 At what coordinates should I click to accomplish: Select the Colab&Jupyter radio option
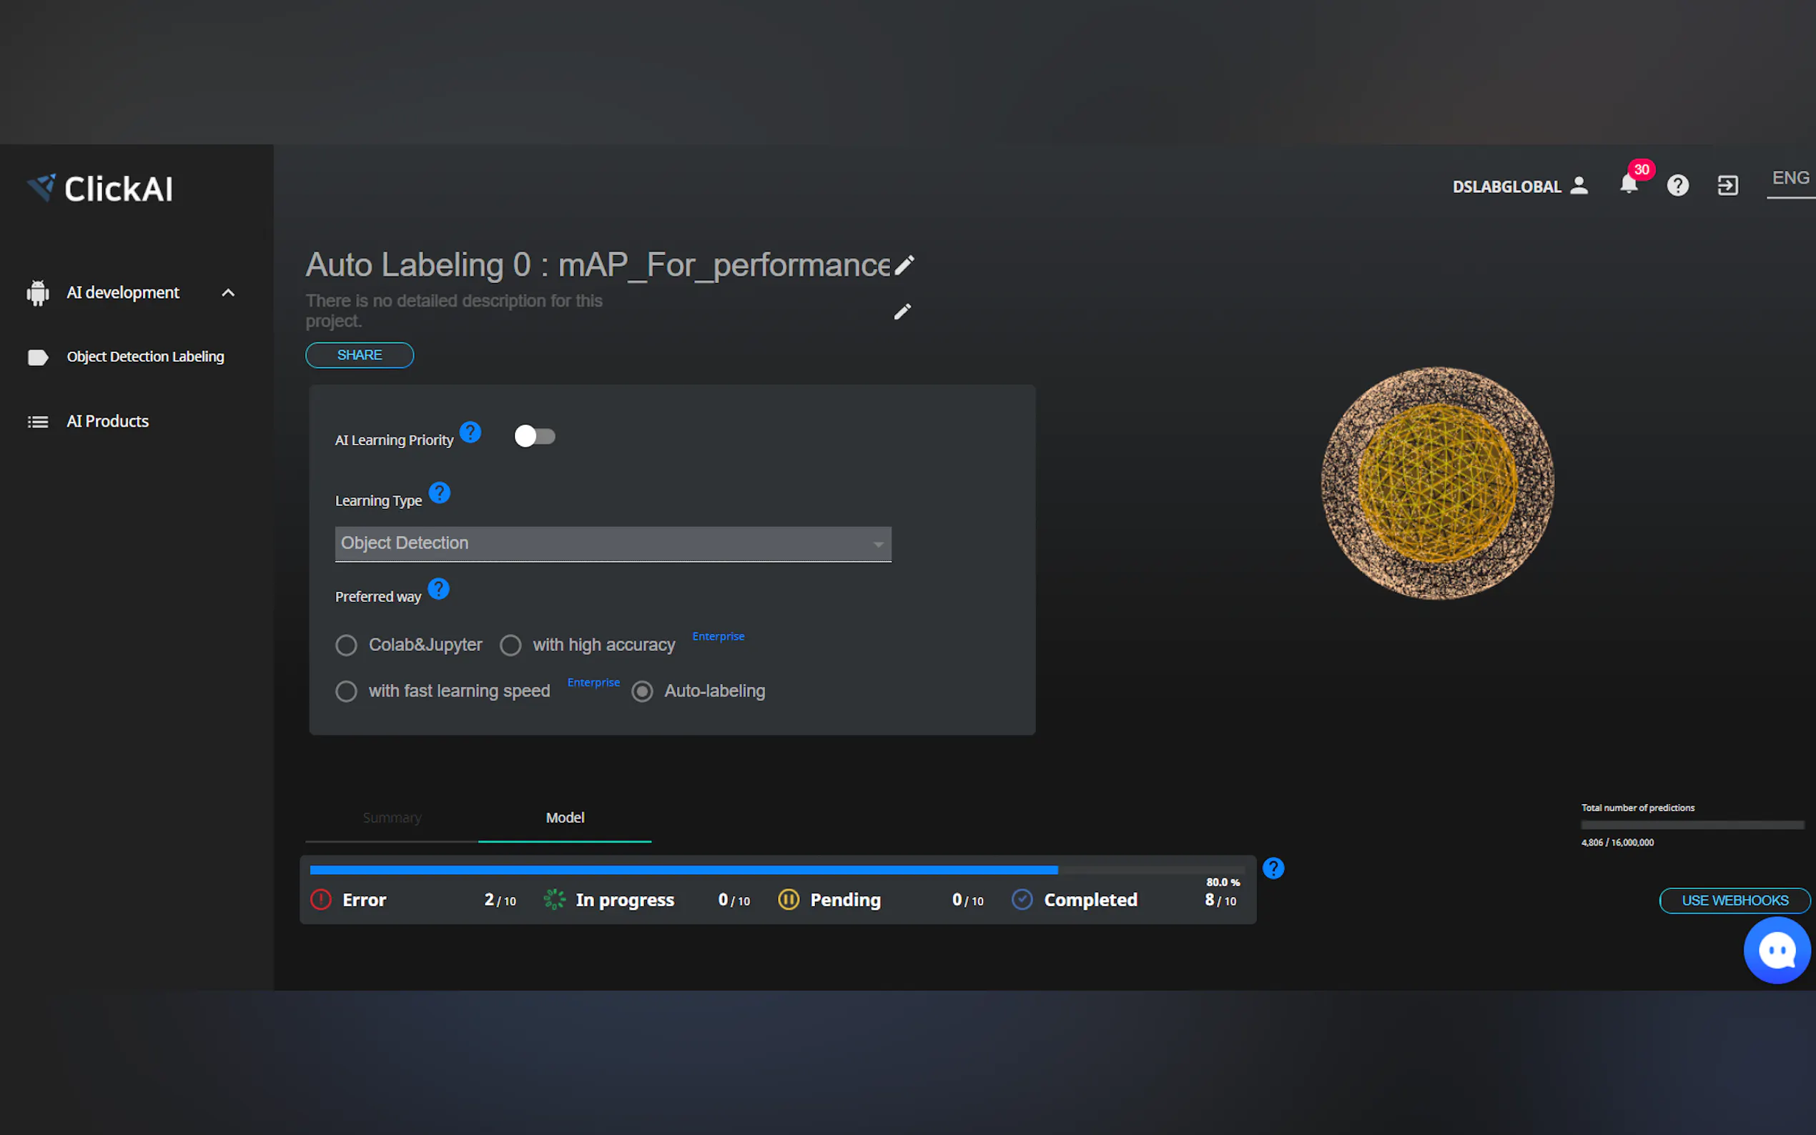coord(346,645)
